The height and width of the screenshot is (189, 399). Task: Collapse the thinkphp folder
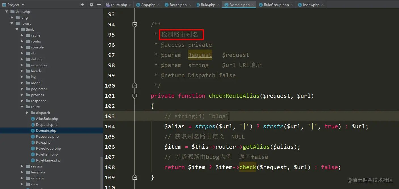pos(7,12)
